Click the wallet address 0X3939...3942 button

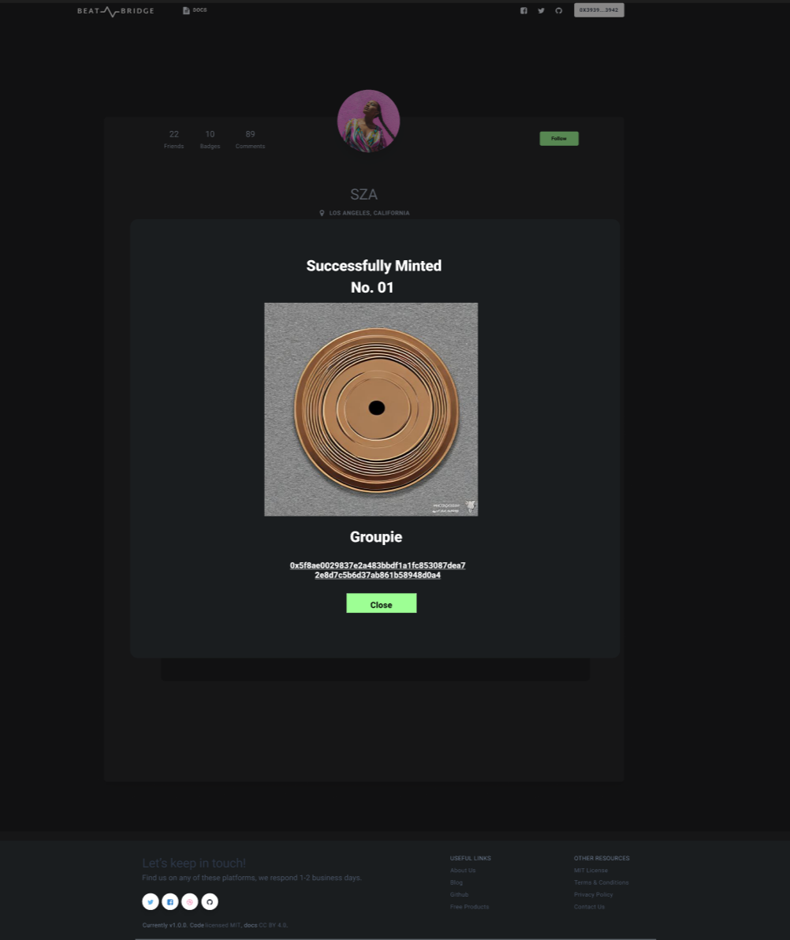click(598, 10)
